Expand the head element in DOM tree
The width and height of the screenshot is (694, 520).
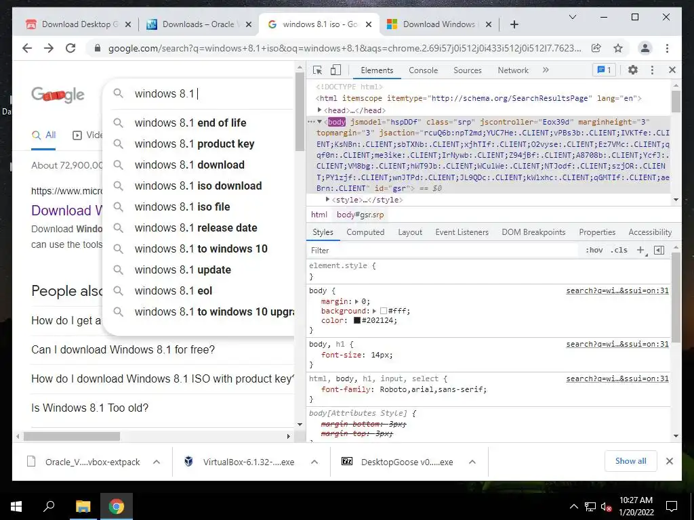pos(320,110)
